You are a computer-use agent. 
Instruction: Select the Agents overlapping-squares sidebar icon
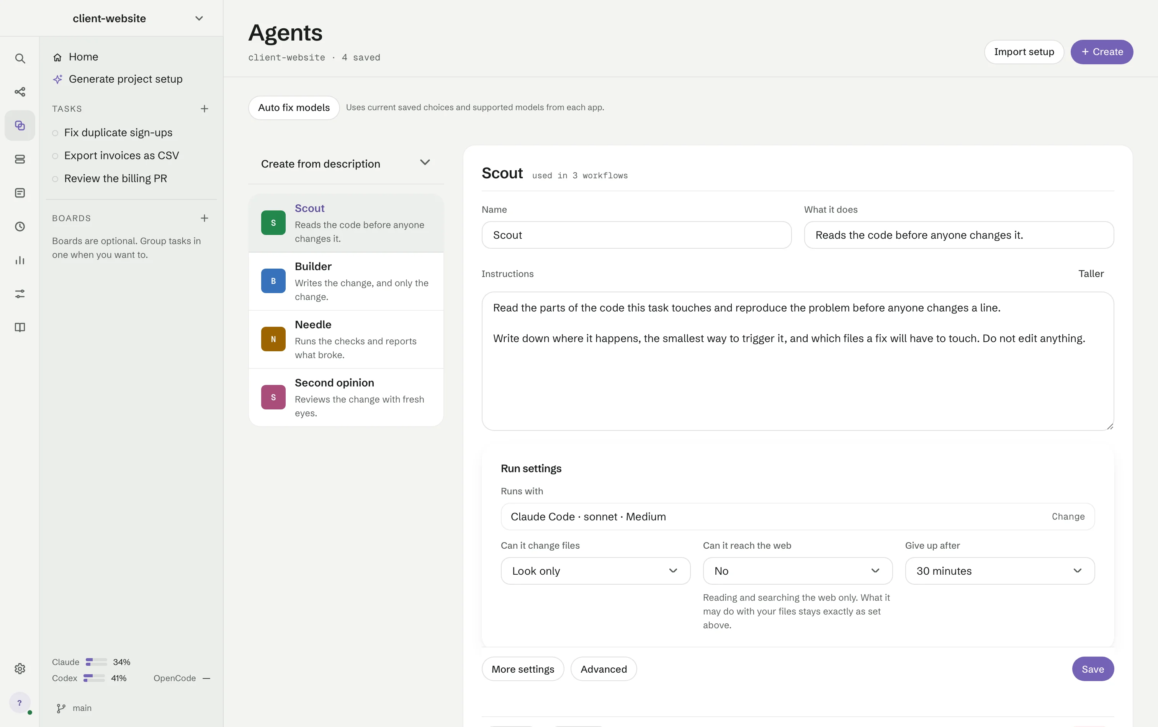(x=20, y=126)
